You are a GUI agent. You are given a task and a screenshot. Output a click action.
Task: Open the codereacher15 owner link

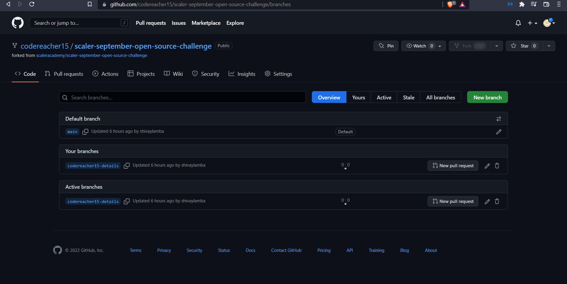point(45,46)
